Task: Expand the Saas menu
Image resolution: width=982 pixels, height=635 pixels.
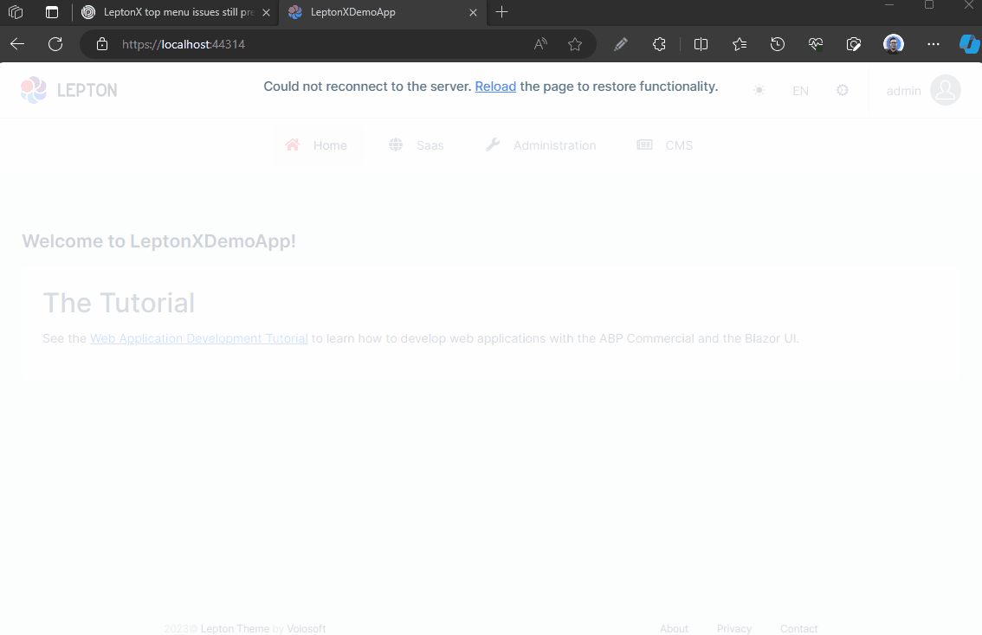Action: pyautogui.click(x=417, y=145)
